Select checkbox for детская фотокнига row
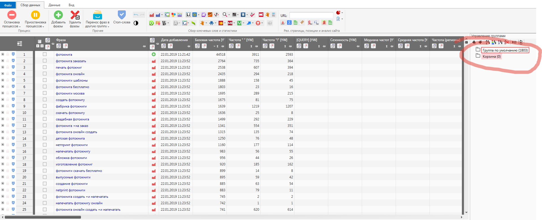This screenshot has height=220, width=542. [x=45, y=138]
